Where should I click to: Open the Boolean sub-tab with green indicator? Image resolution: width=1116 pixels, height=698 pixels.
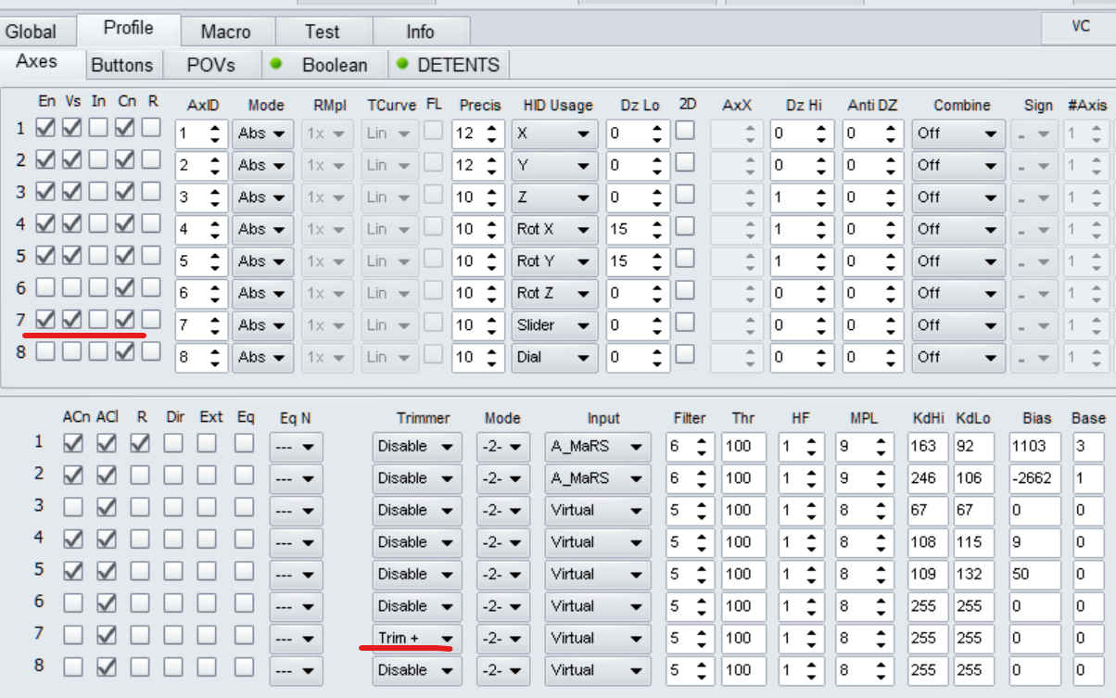pos(333,65)
